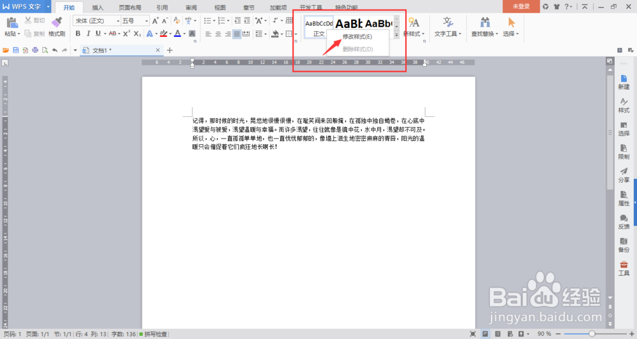Image resolution: width=637 pixels, height=339 pixels.
Task: Click the open folder icon in quick access bar
Action: click(x=6, y=50)
